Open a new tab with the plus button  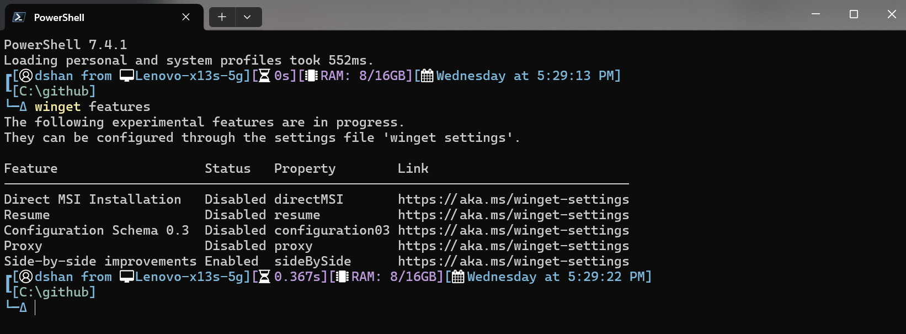[x=222, y=17]
